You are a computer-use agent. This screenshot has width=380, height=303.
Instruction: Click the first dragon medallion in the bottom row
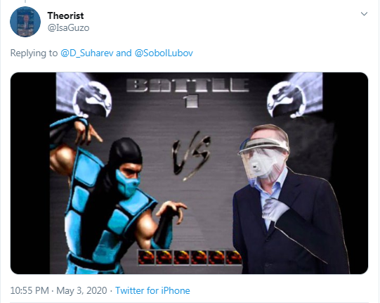pos(146,257)
